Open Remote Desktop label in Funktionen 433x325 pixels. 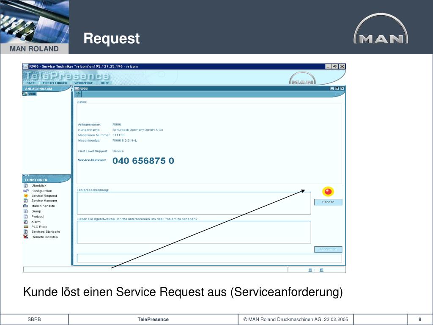click(x=44, y=237)
